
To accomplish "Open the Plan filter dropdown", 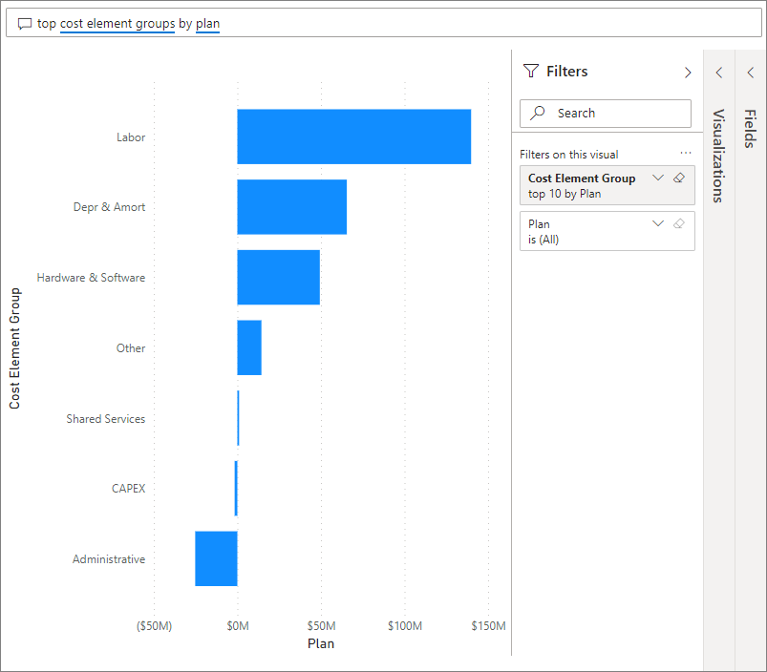I will pyautogui.click(x=657, y=224).
